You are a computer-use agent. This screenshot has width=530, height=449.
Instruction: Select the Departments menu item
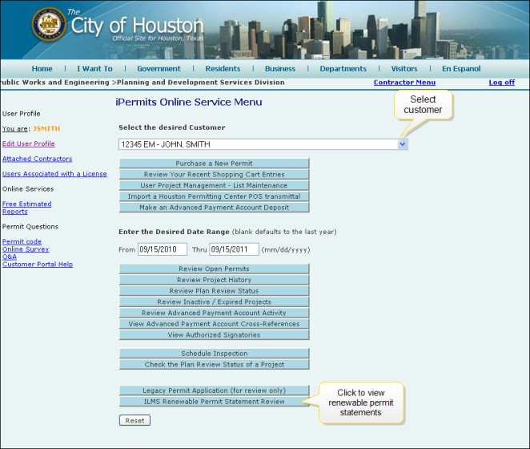343,69
